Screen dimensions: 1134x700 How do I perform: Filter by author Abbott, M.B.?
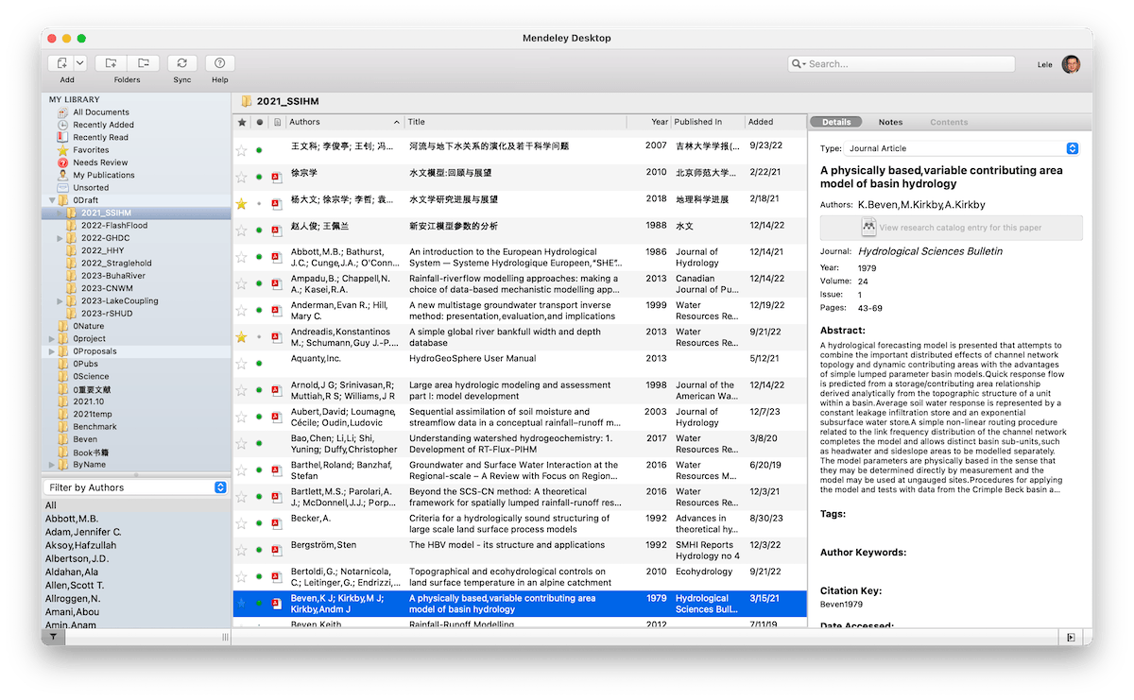coord(72,519)
